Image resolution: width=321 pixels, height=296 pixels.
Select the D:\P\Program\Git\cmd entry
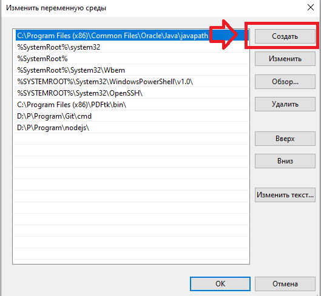click(131, 116)
